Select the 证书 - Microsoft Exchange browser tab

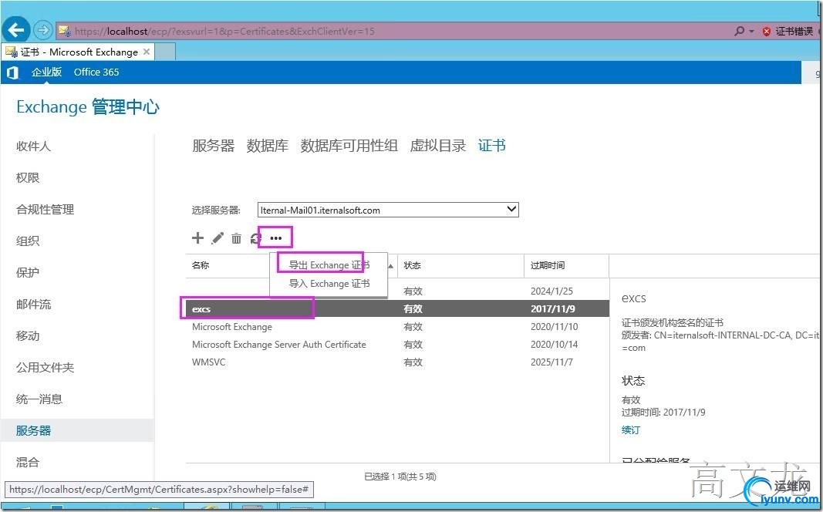[78, 52]
